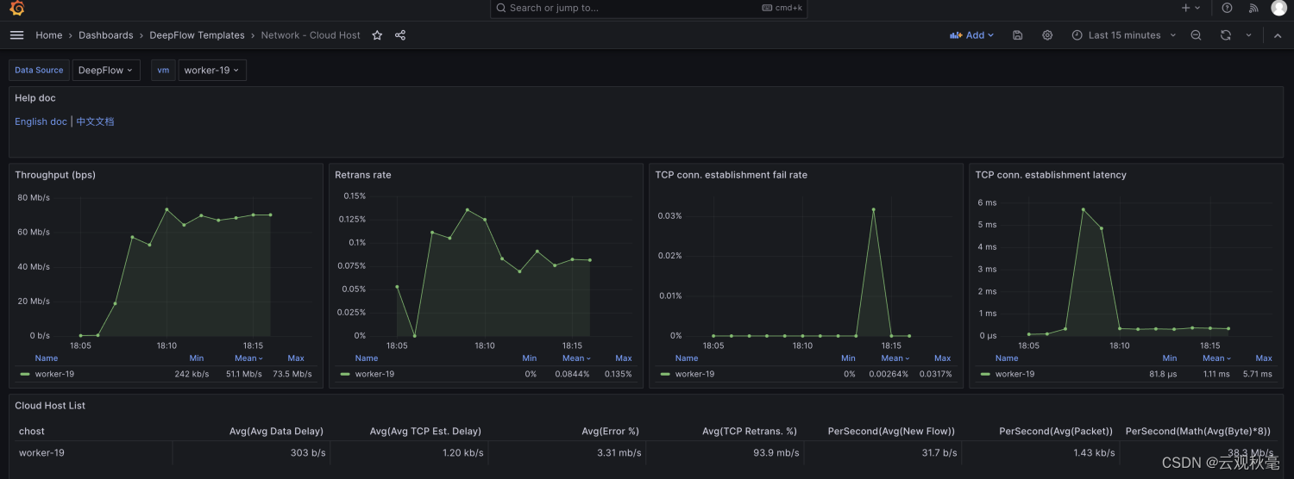Click the Cloud Host List panel title
The width and height of the screenshot is (1294, 479).
tap(50, 406)
